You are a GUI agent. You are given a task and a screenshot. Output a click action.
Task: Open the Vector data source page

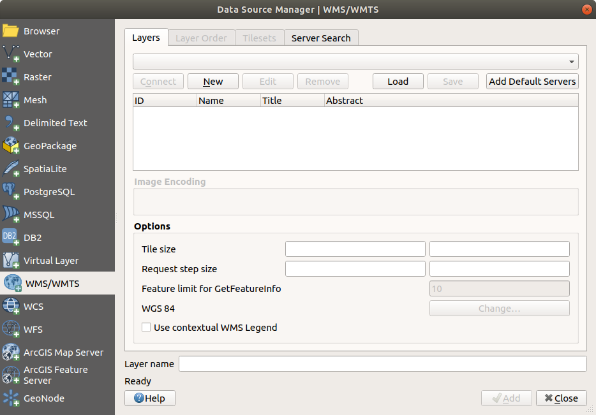(x=41, y=54)
